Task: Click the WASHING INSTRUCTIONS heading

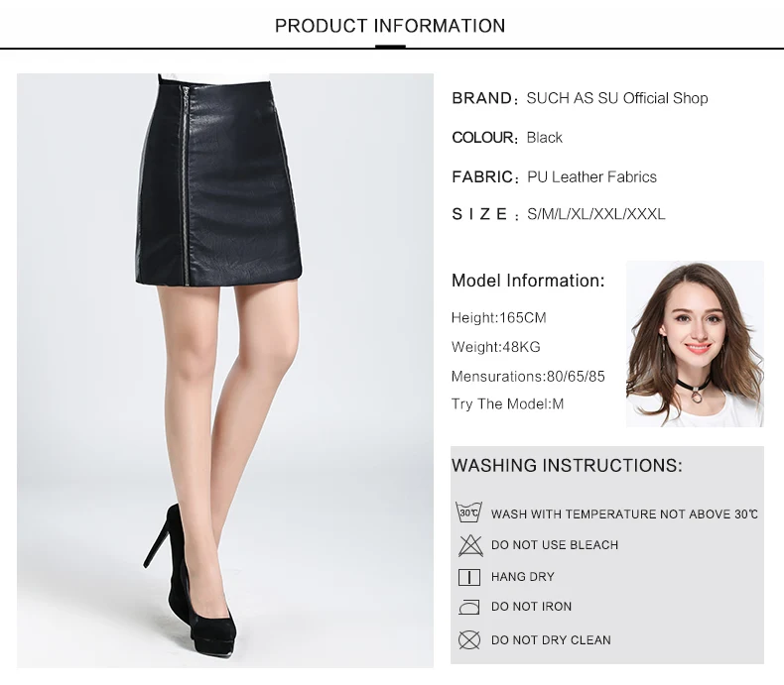Action: click(567, 465)
